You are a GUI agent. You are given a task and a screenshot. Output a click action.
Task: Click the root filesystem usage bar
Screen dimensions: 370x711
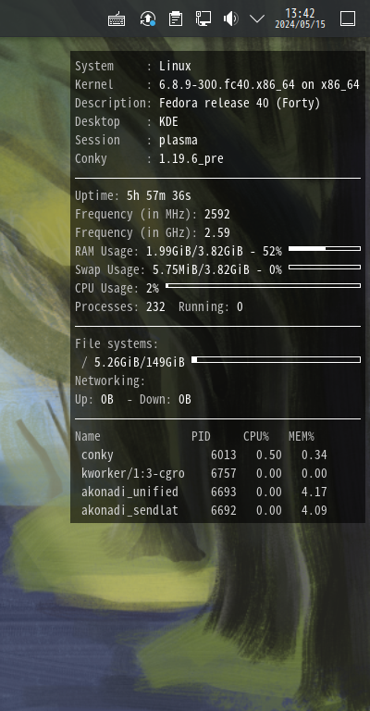[x=276, y=359]
